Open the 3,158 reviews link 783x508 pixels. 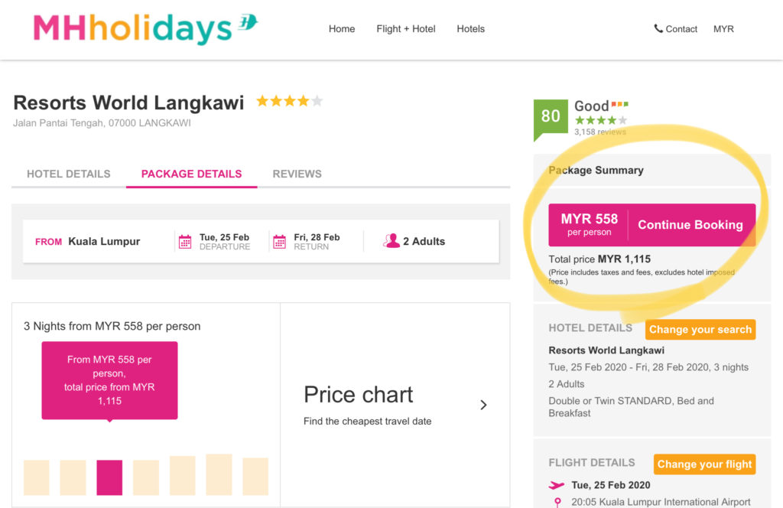click(599, 132)
